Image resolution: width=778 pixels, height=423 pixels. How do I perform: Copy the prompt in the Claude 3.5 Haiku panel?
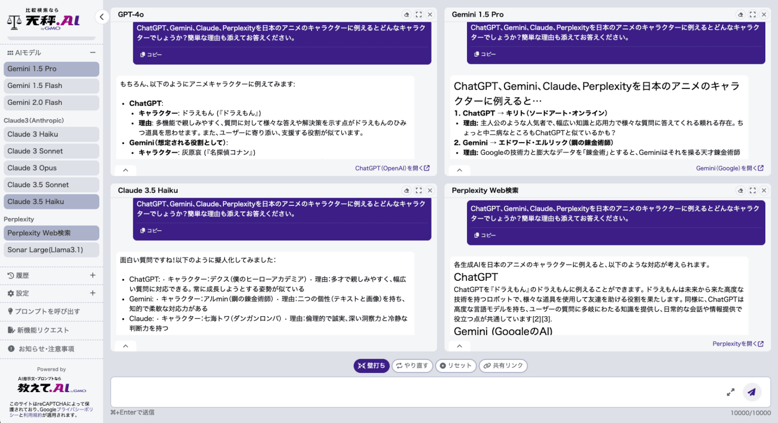click(149, 230)
